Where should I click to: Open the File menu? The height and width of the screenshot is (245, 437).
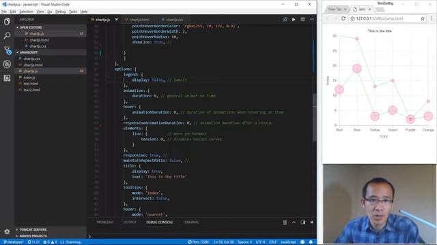tap(4, 12)
